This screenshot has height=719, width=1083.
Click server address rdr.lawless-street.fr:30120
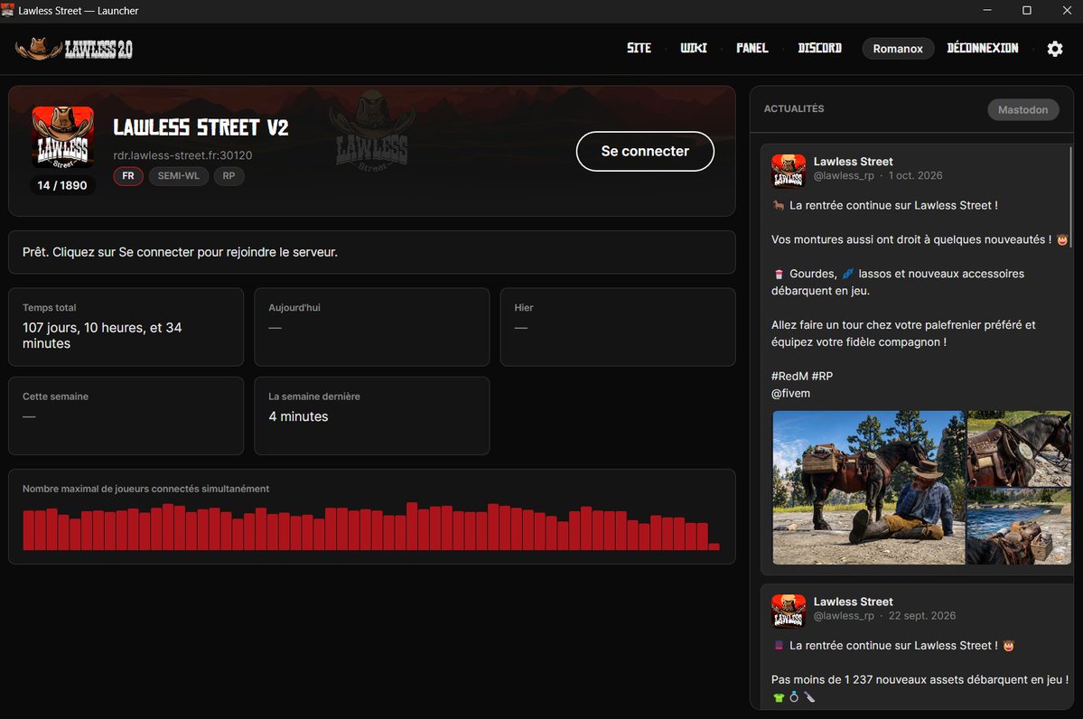point(183,155)
